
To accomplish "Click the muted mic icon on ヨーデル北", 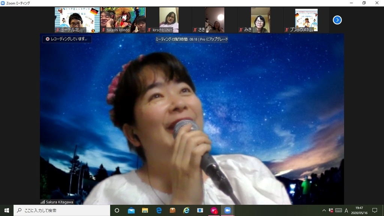I will 58,30.
